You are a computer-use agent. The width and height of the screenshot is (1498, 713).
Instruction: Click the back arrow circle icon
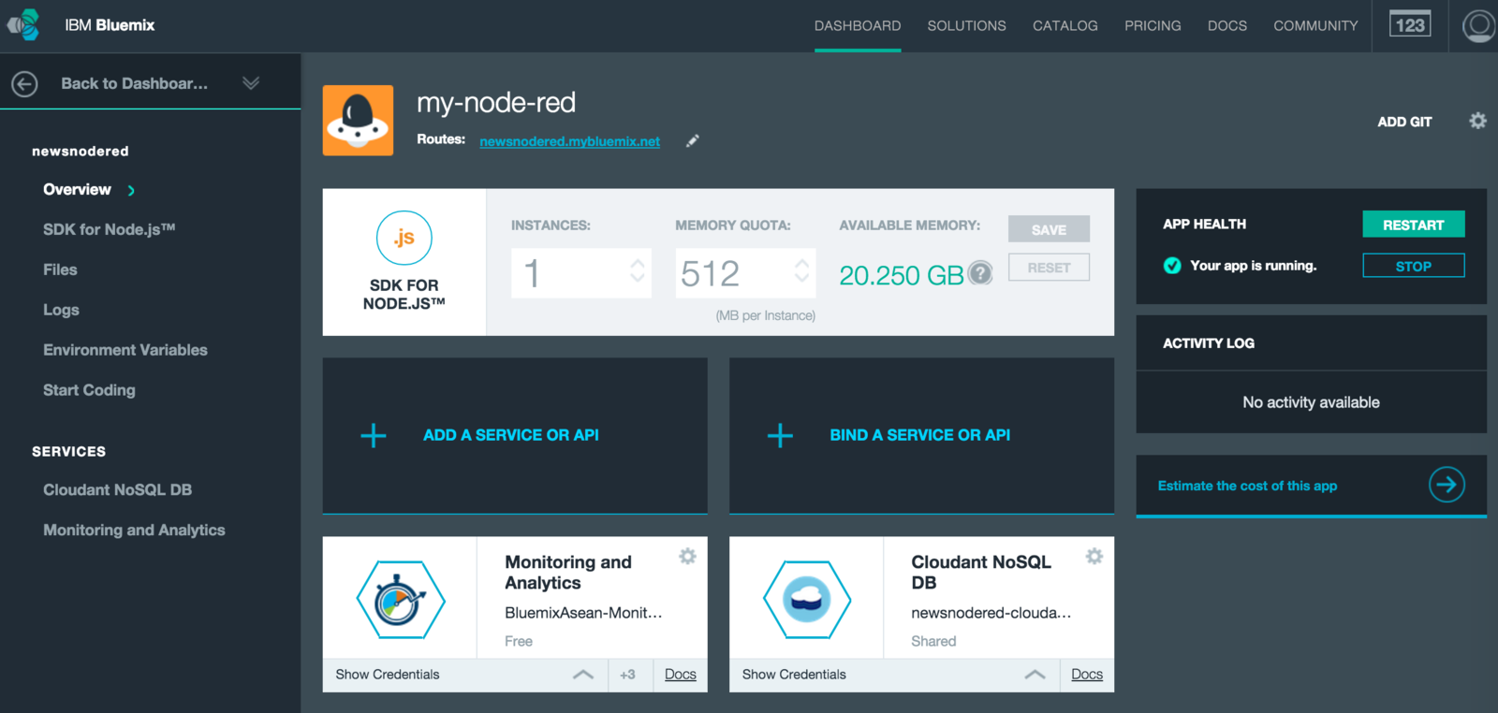coord(24,84)
